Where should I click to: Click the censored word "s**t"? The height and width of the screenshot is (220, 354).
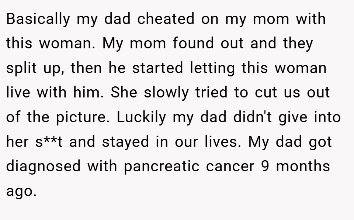pyautogui.click(x=49, y=141)
